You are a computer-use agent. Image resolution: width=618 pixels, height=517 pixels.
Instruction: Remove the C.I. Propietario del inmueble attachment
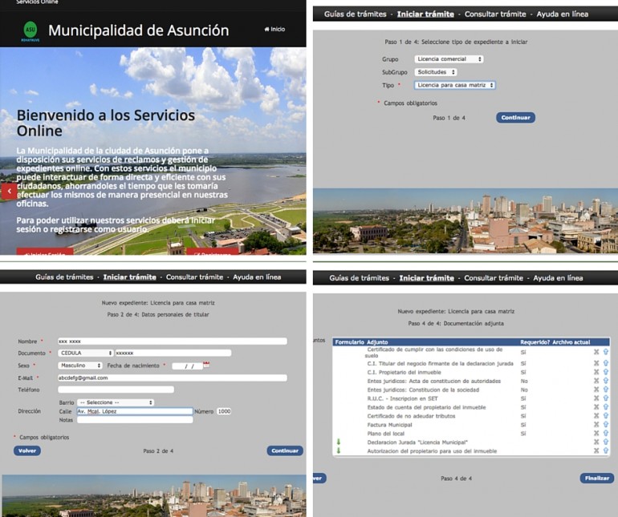[x=596, y=372]
